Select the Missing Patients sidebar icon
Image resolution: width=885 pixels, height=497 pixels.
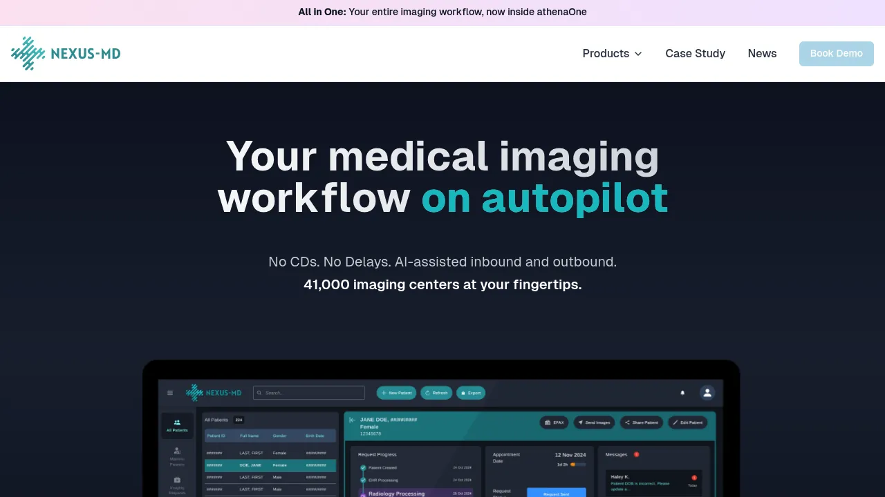(177, 456)
